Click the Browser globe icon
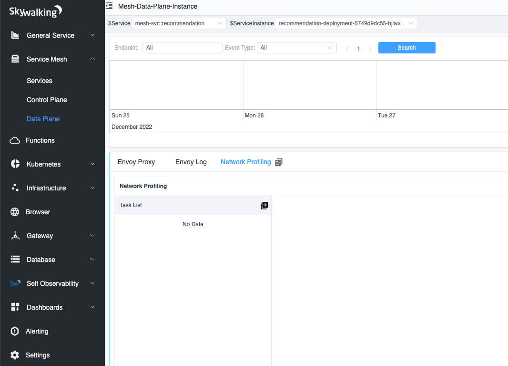The width and height of the screenshot is (508, 366). pos(15,212)
